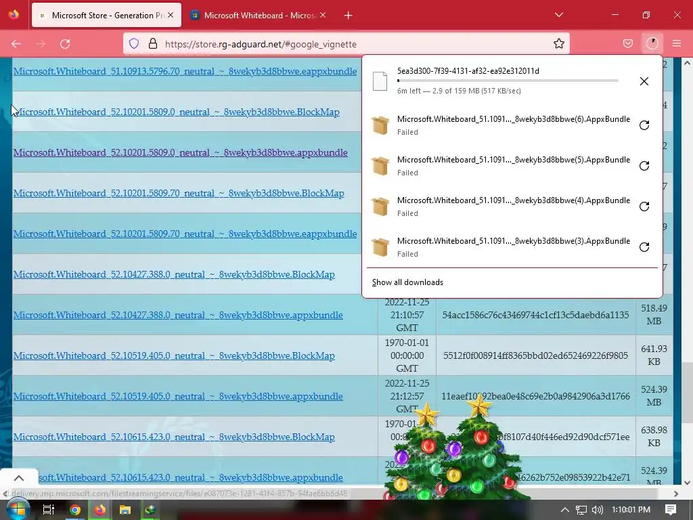The height and width of the screenshot is (520, 693).
Task: Open the tracking protection shield icon
Action: tap(134, 44)
